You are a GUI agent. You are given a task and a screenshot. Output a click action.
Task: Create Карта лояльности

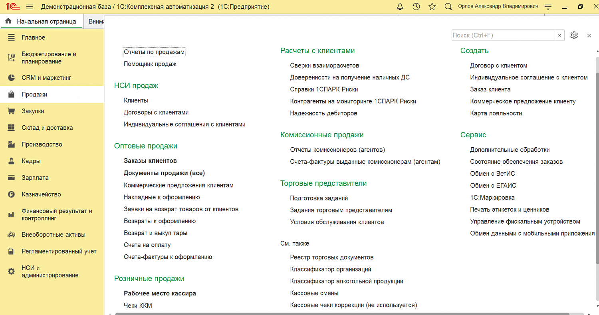496,113
